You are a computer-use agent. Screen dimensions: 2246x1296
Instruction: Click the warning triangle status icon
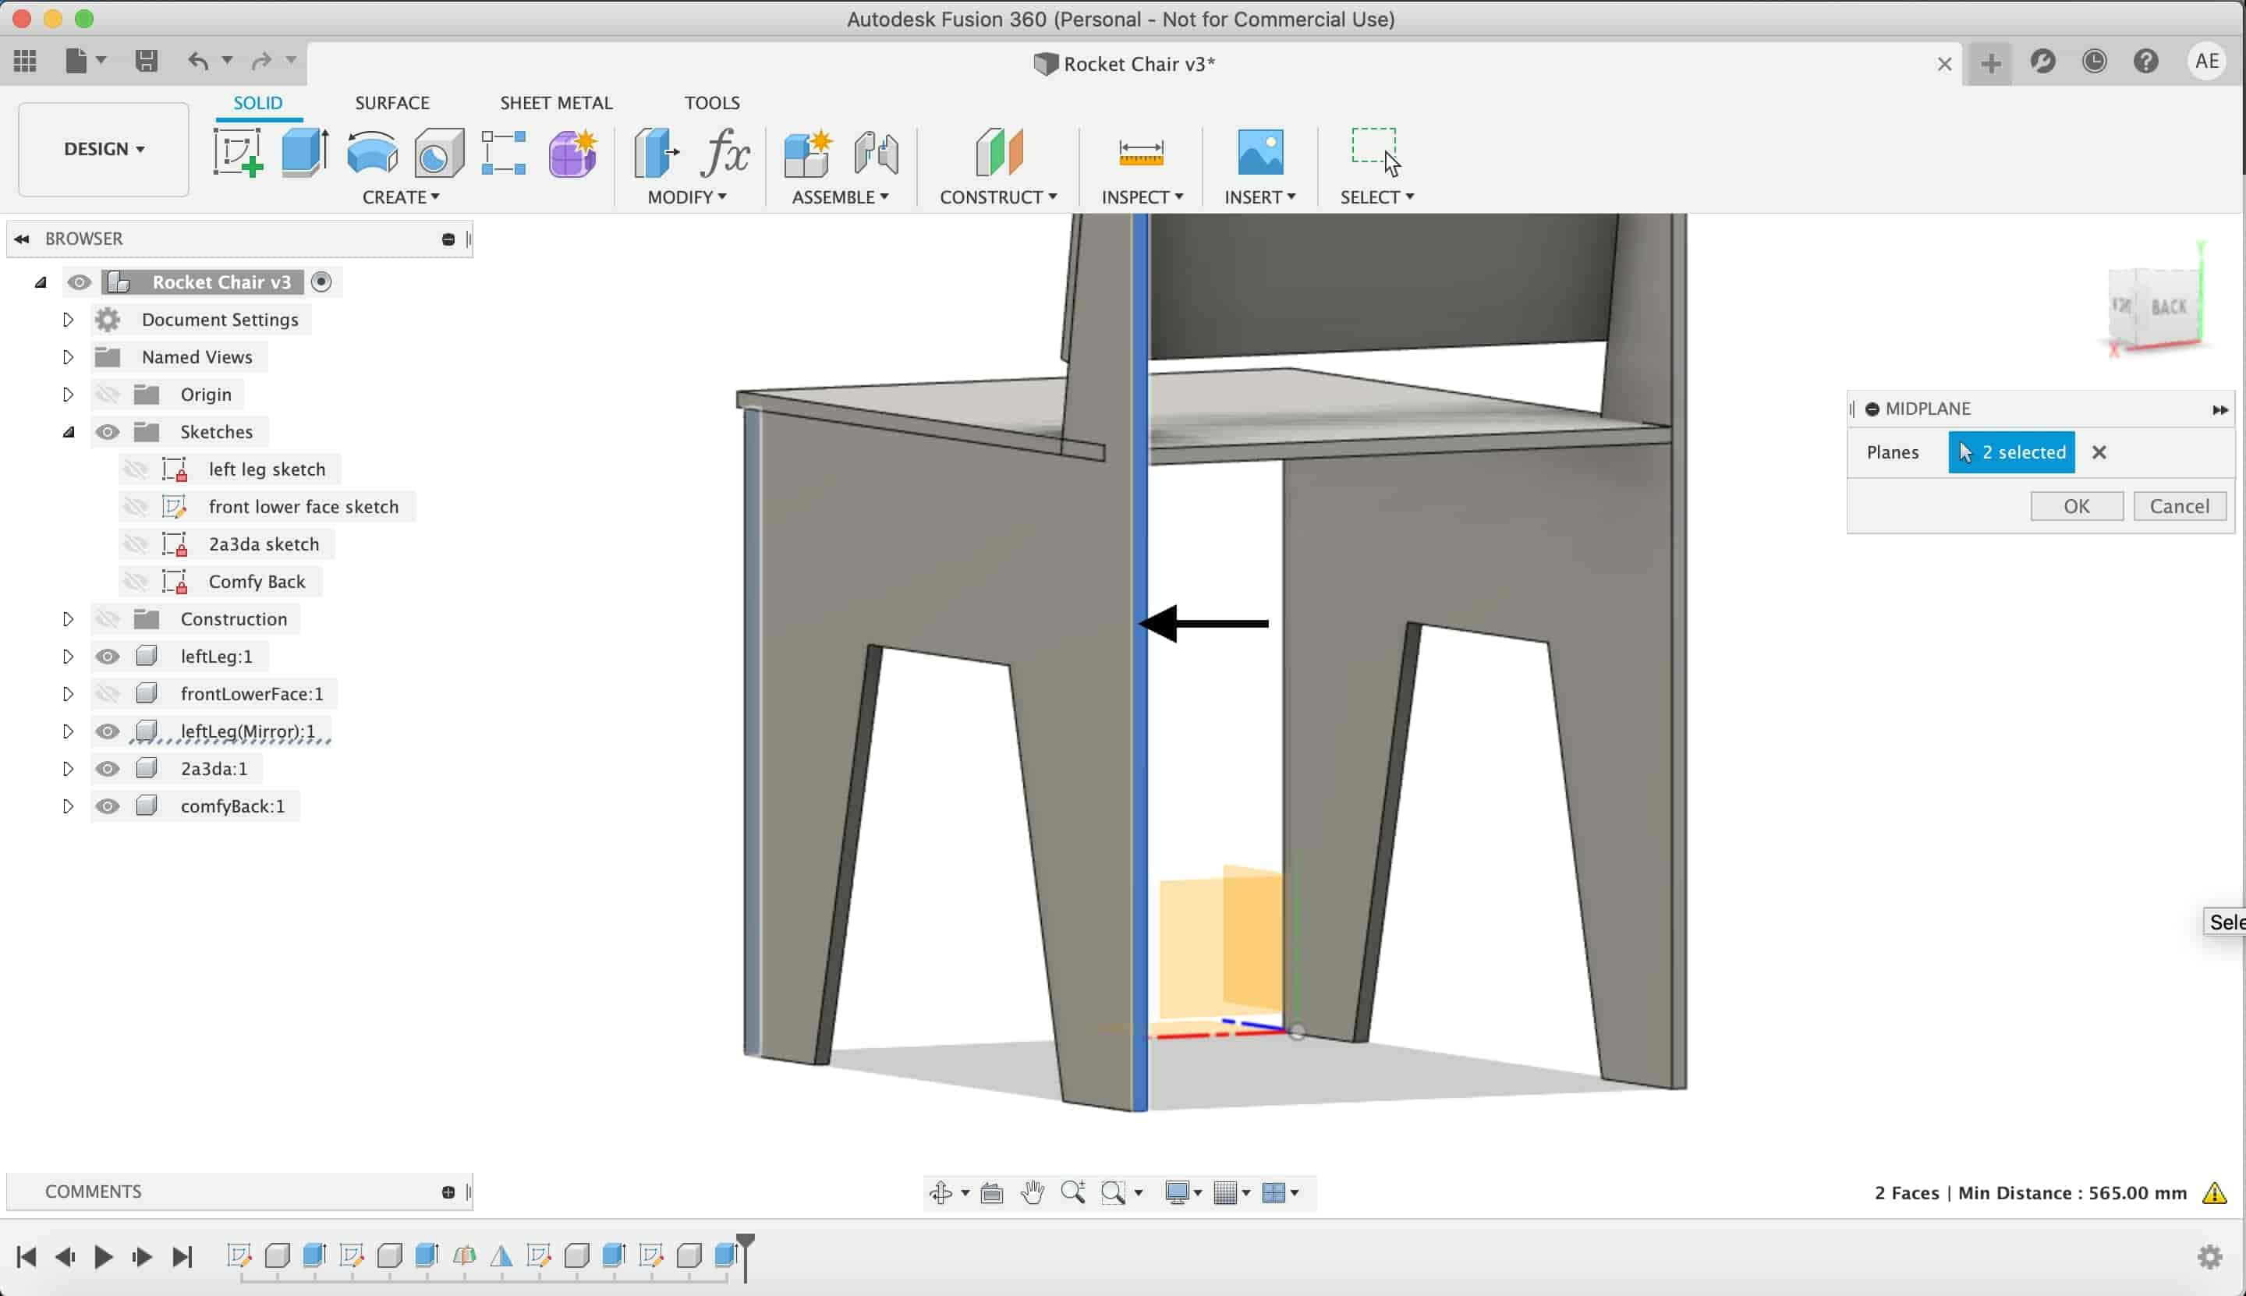pyautogui.click(x=2215, y=1193)
